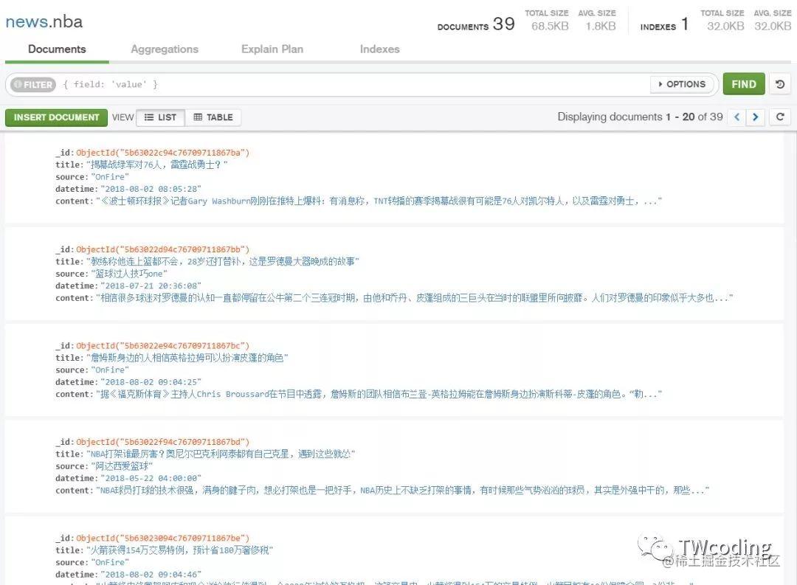This screenshot has height=585, width=797.
Task: Click datetime value 2018-08-02 08:05:28
Action: (151, 189)
